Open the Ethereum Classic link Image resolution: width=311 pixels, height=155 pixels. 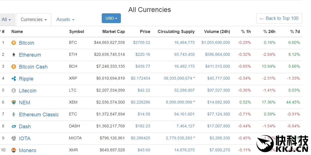click(39, 114)
